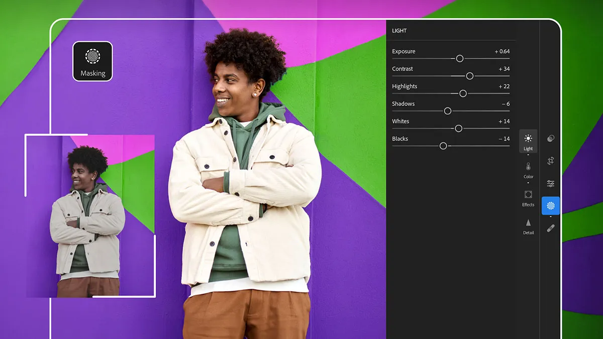
Task: Click the Blacks slider handle
Action: (443, 146)
